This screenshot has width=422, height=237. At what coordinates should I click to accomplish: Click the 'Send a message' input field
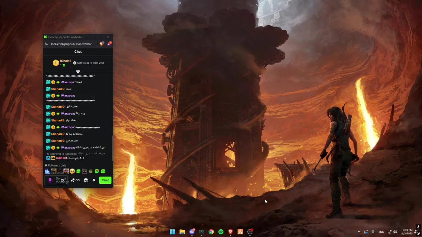click(56, 180)
